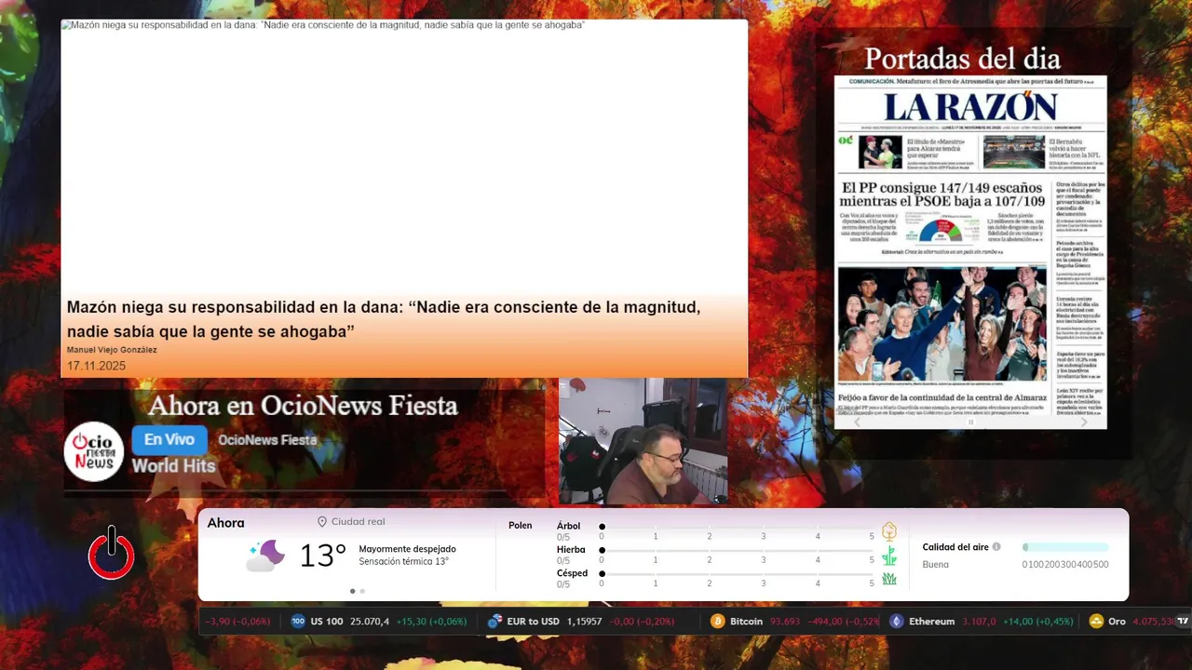Image resolution: width=1192 pixels, height=670 pixels.
Task: Click the tree pollen icon in Árbol row
Action: pos(889,531)
